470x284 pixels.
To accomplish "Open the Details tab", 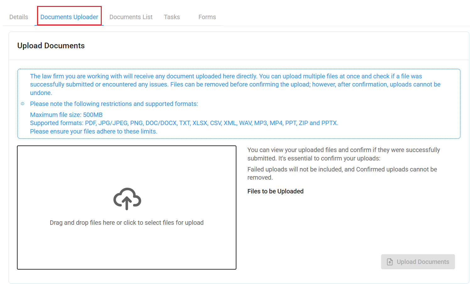I will 19,17.
